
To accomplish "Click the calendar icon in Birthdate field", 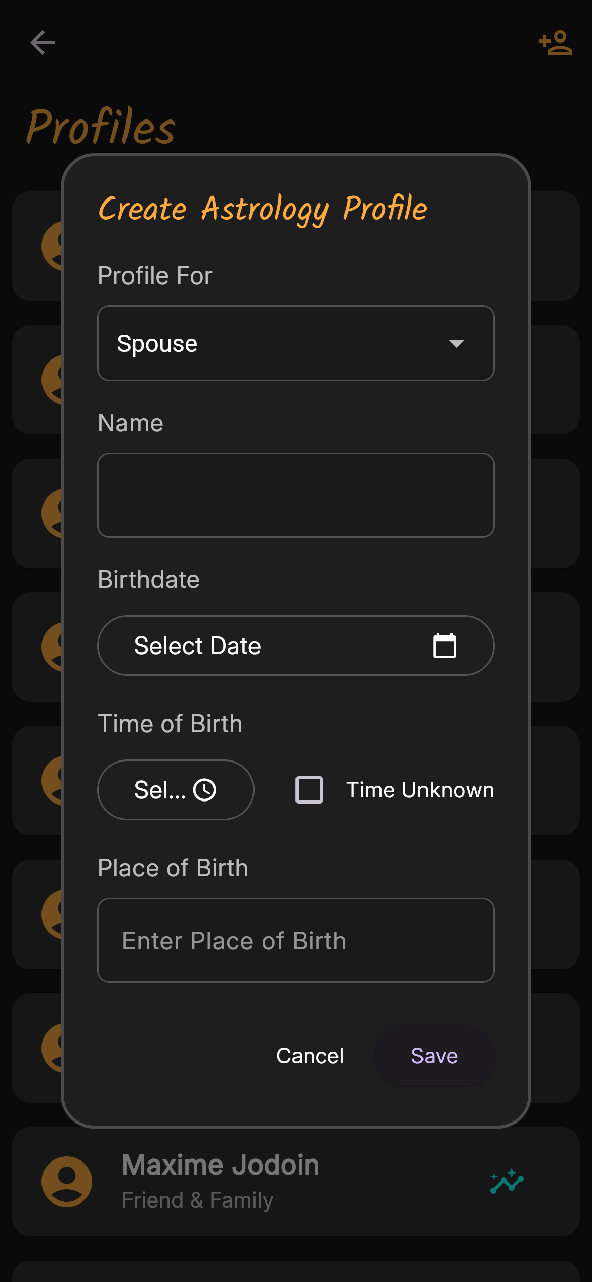I will tap(445, 646).
